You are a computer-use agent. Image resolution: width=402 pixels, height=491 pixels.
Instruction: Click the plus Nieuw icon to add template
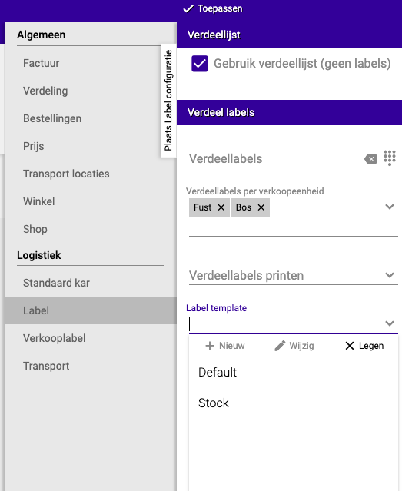[210, 346]
